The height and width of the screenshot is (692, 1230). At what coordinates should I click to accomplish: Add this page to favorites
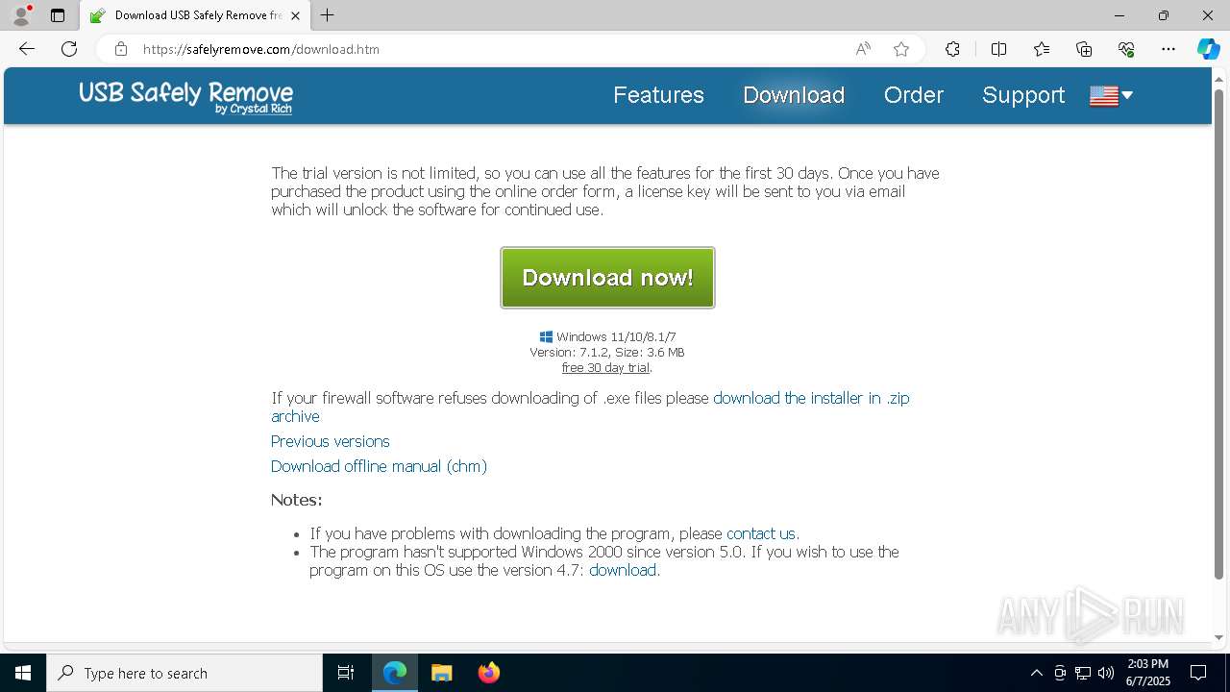pyautogui.click(x=901, y=49)
